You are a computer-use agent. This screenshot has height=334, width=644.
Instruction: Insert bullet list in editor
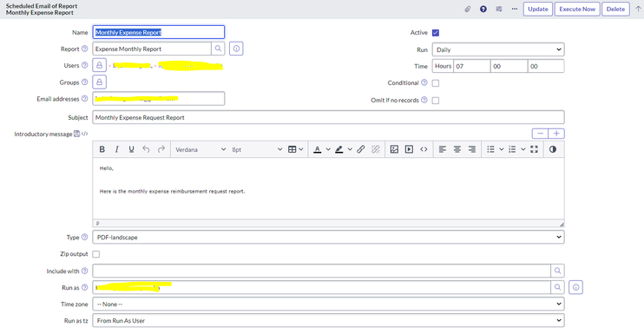click(490, 149)
